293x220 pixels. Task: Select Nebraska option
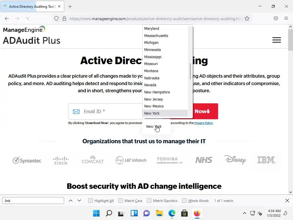pyautogui.click(x=165, y=78)
